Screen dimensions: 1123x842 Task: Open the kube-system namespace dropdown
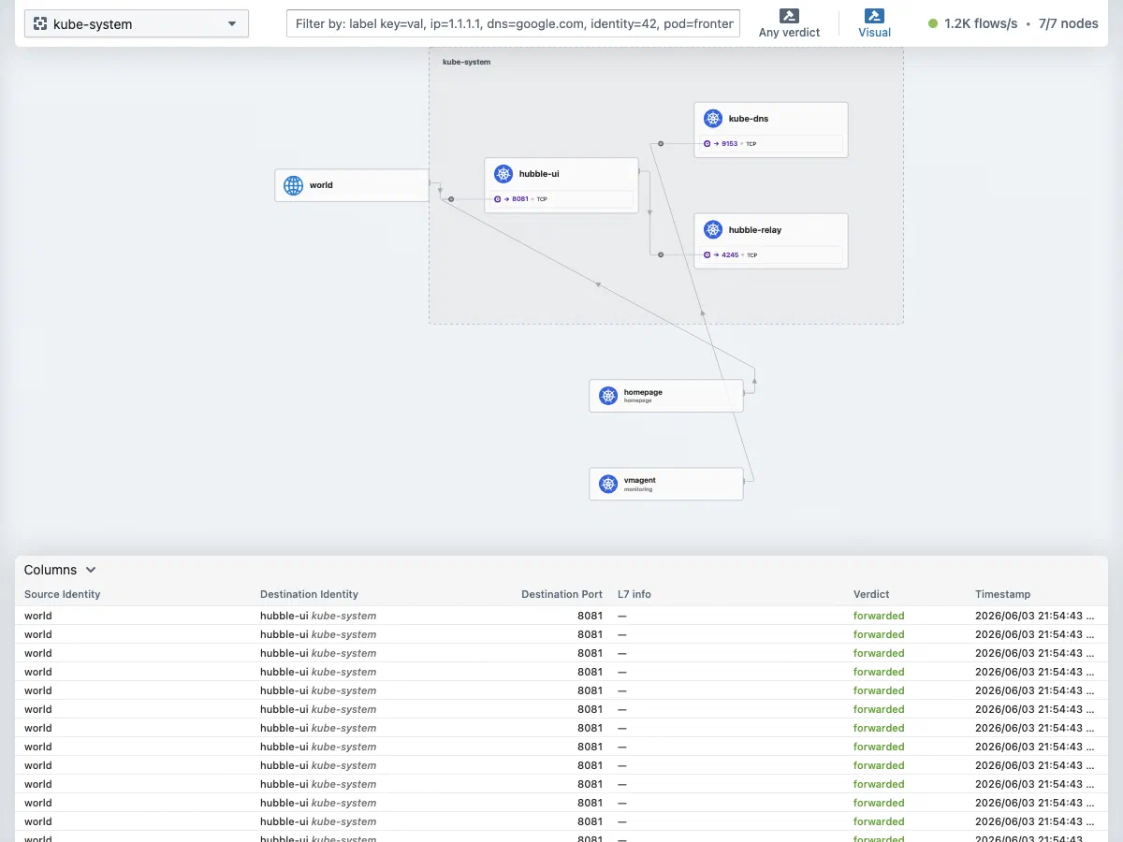pos(137,23)
